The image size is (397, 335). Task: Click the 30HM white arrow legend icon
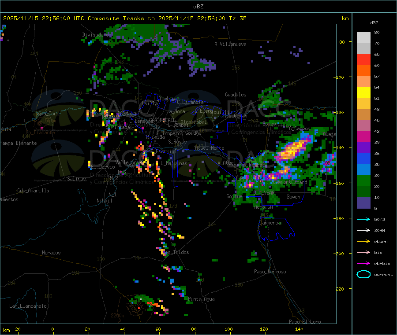(363, 230)
